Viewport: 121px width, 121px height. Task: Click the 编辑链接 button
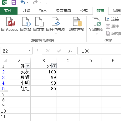pos(113,34)
